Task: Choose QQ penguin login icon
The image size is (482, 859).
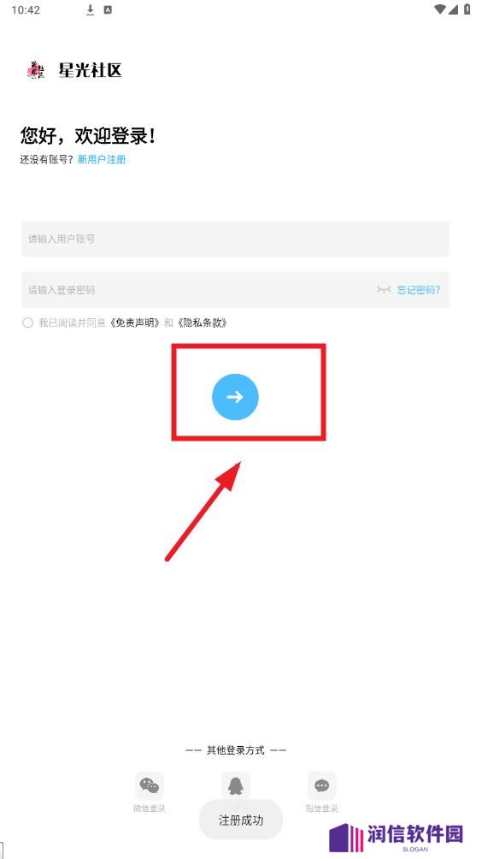Action: click(235, 785)
